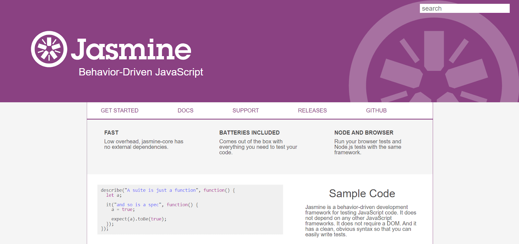Image resolution: width=519 pixels, height=244 pixels.
Task: Go to the Docs navigation item
Action: pos(185,110)
